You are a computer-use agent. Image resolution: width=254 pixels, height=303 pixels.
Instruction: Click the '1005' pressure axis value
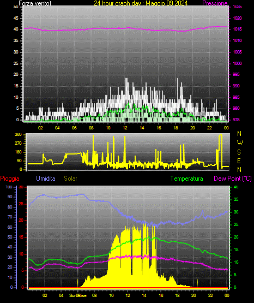(238, 52)
